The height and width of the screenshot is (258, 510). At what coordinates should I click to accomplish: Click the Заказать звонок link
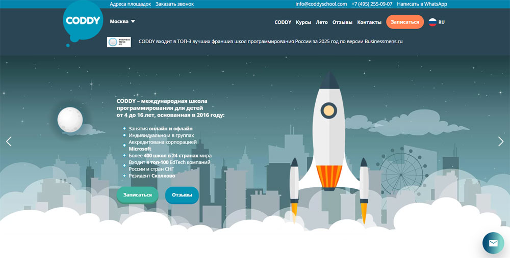[174, 4]
